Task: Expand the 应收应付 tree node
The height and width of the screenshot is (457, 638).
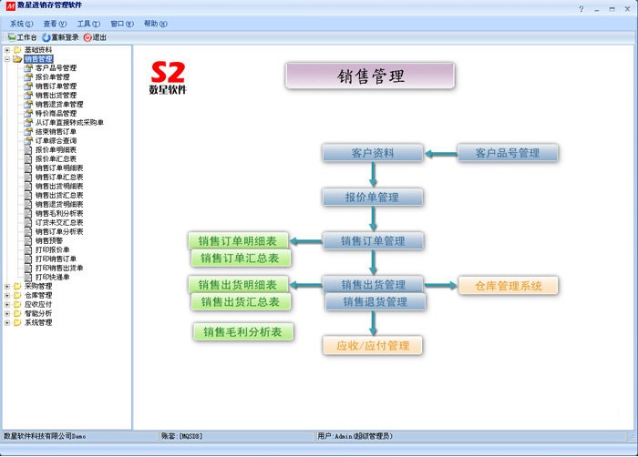Action: [x=7, y=305]
